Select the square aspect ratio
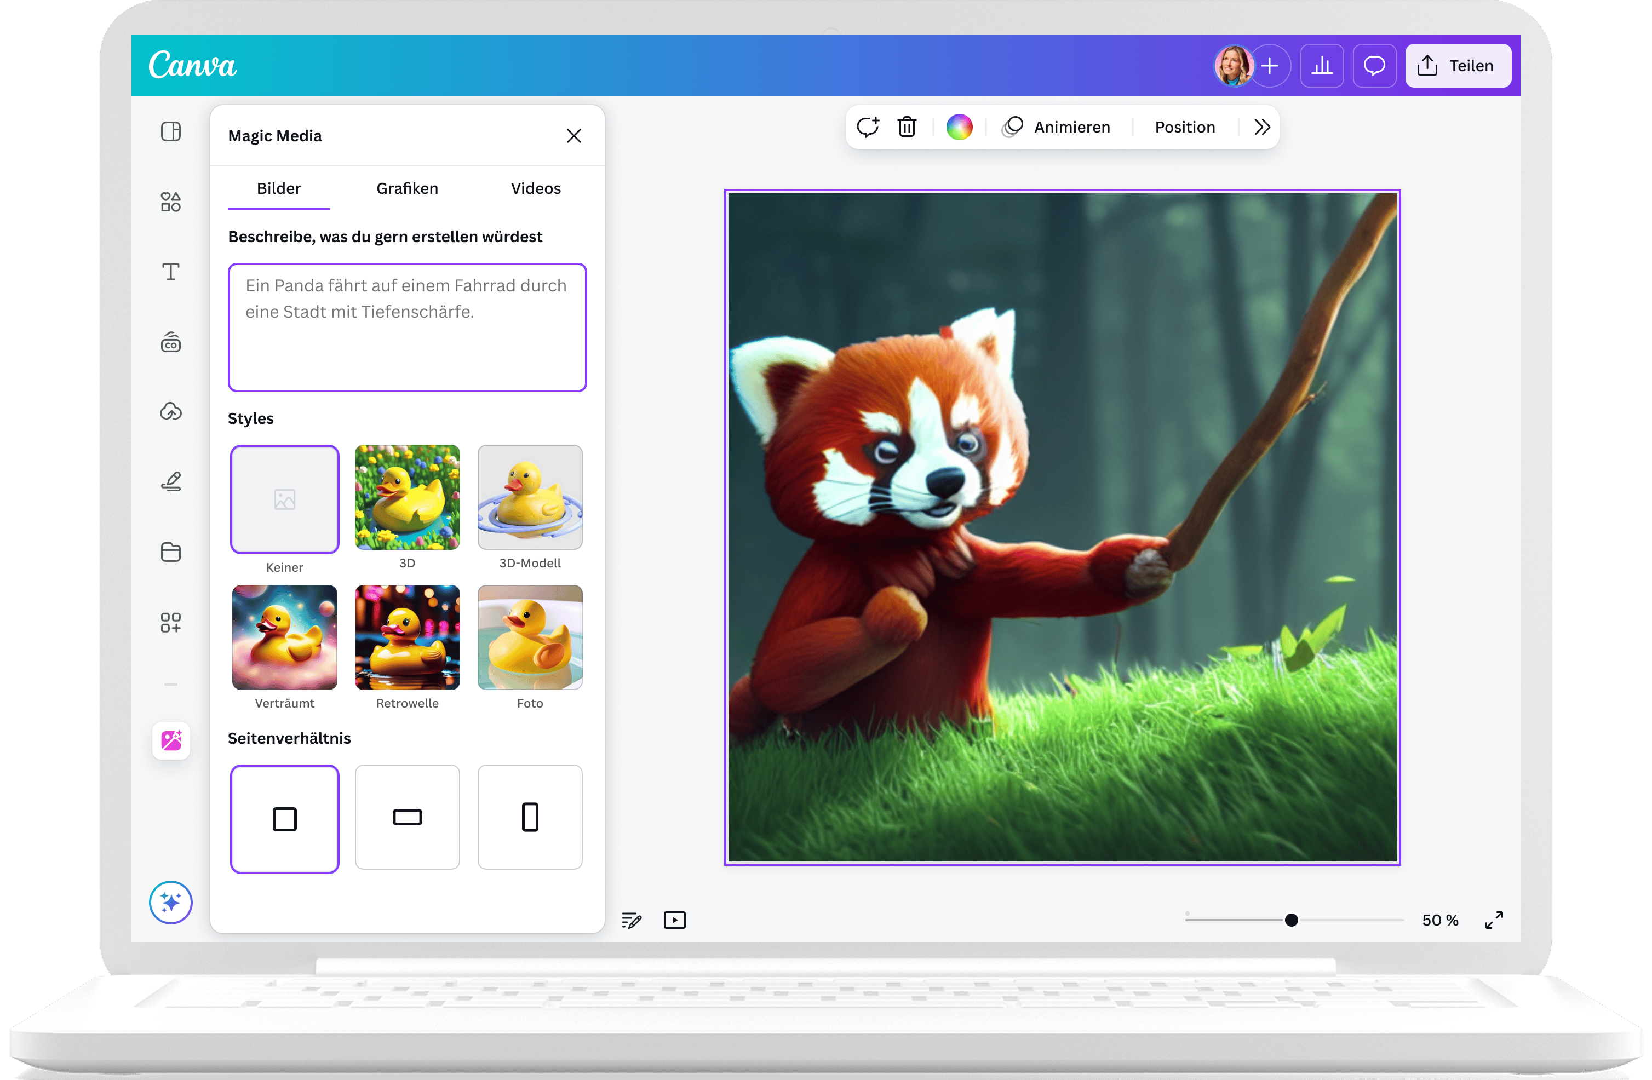The height and width of the screenshot is (1080, 1652). pyautogui.click(x=285, y=818)
